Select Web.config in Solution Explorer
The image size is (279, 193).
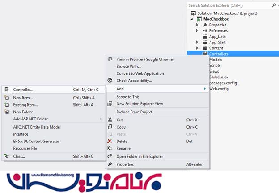coord(219,89)
